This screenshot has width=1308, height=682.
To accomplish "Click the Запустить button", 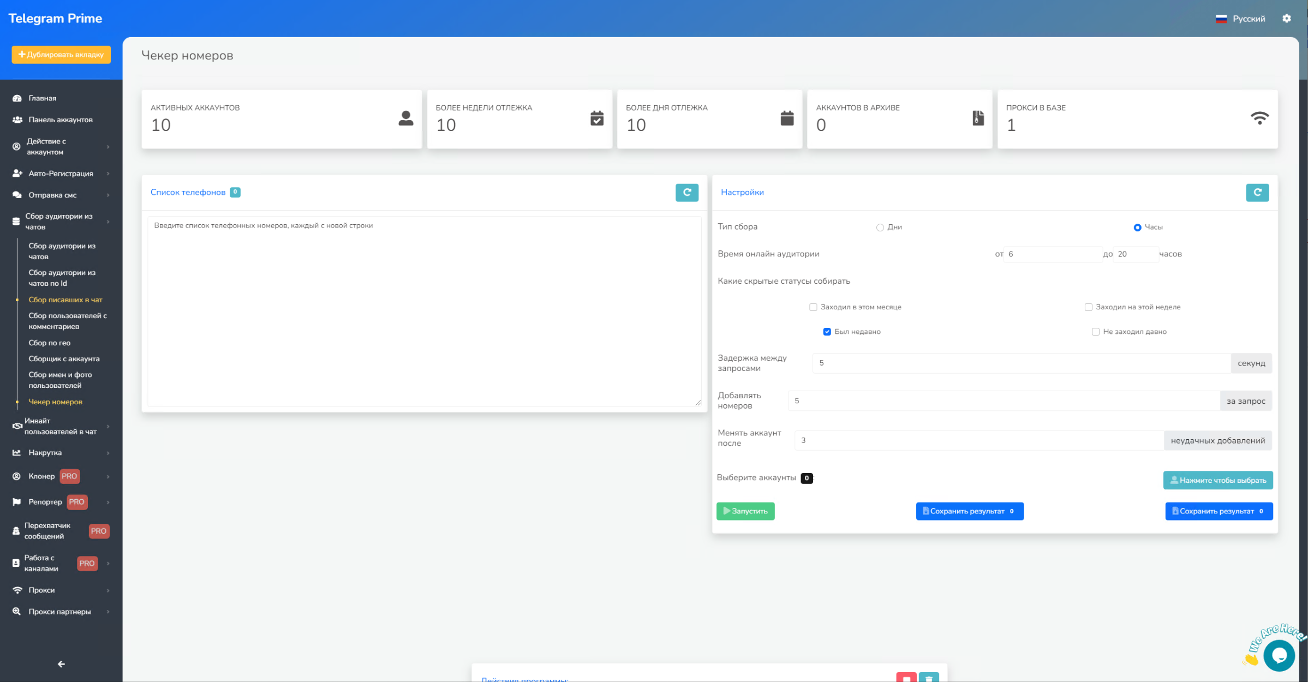I will (x=745, y=511).
